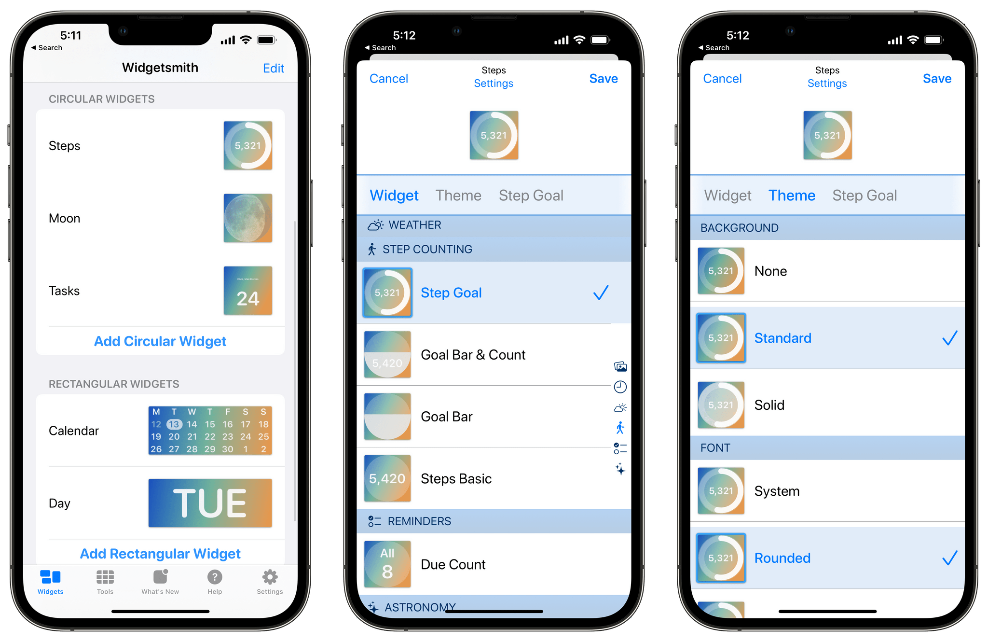Tap Save on Steps Settings screen

pos(607,78)
